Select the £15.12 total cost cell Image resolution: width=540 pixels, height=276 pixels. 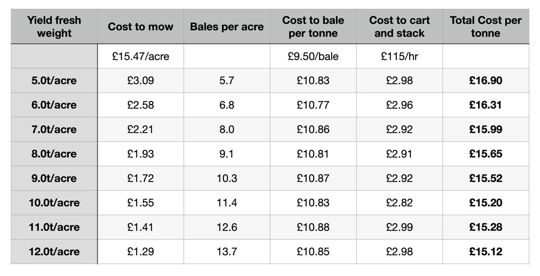click(x=485, y=252)
